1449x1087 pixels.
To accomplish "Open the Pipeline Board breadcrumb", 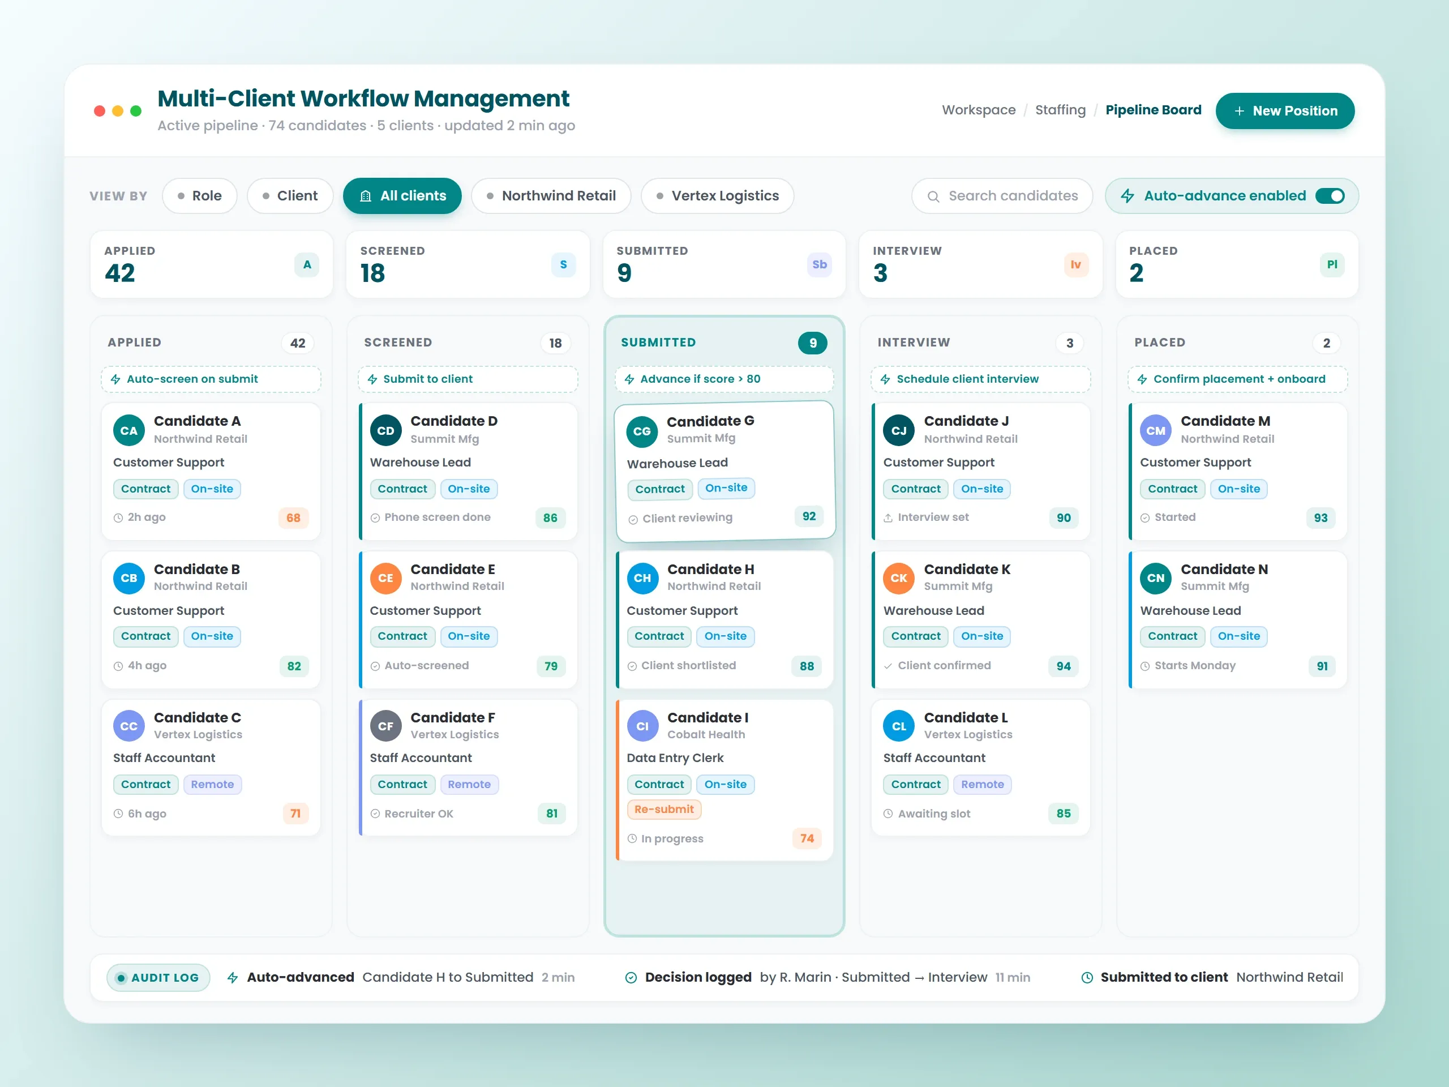I will tap(1154, 110).
